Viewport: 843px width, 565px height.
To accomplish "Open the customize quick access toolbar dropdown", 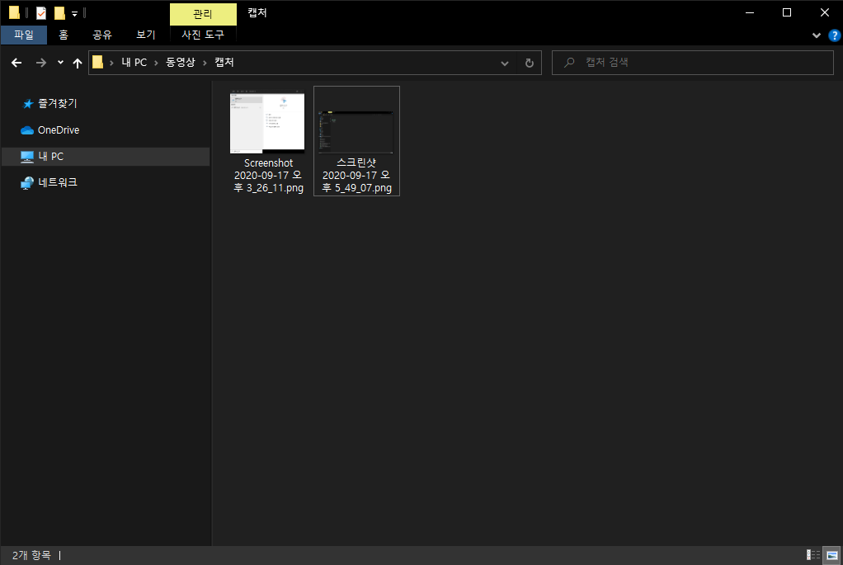I will point(75,13).
